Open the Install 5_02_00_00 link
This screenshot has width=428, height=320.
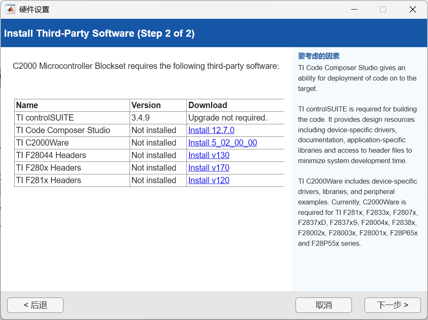click(222, 143)
